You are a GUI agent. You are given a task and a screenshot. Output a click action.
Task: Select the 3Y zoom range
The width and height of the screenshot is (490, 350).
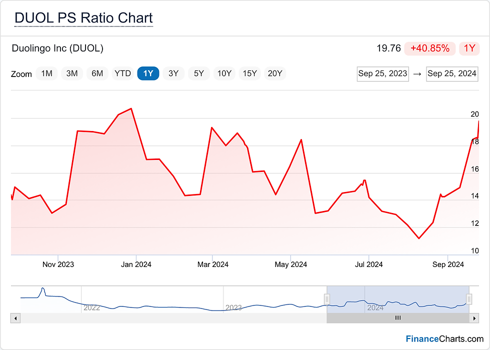tap(173, 73)
